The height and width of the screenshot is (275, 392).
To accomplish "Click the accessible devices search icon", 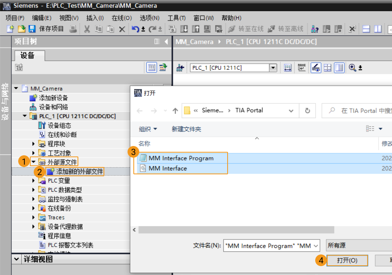I will click(x=315, y=29).
